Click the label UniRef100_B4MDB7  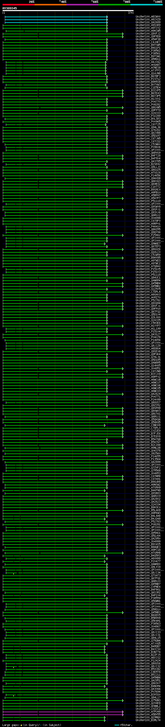point(148,646)
